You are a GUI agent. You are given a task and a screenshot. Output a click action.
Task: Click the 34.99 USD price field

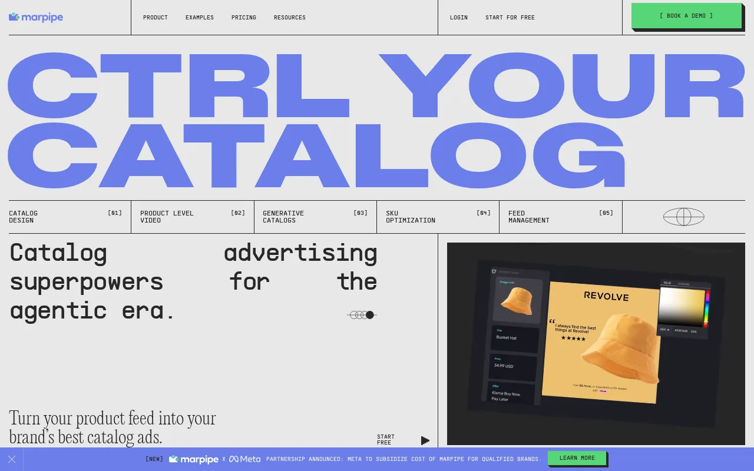pos(513,366)
